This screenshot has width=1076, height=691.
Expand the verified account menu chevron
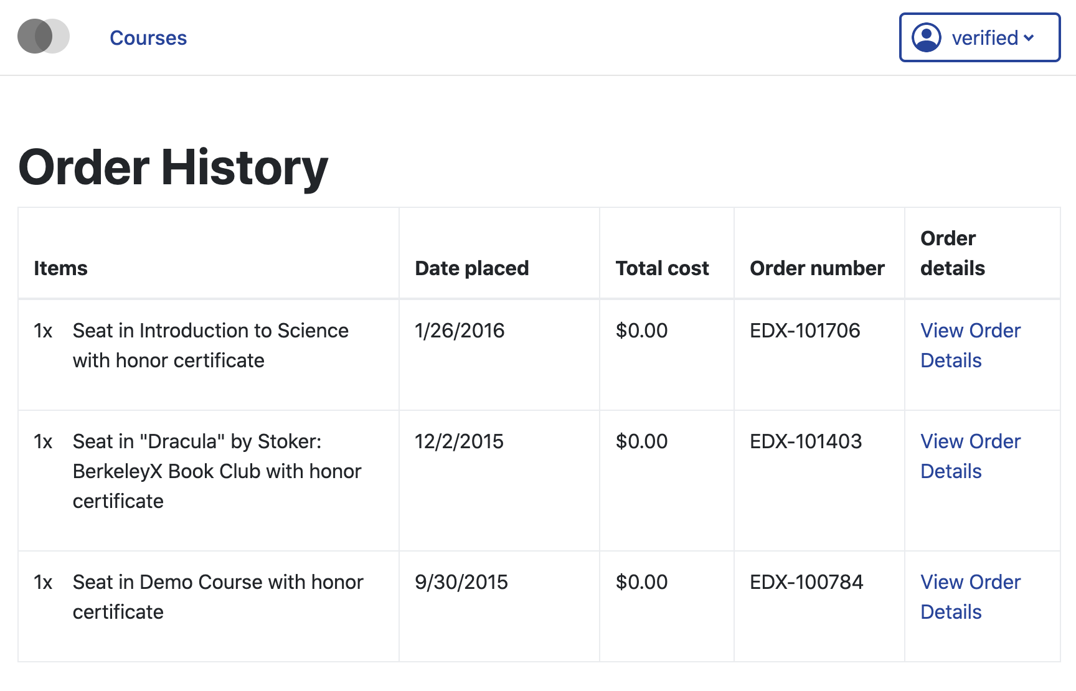click(x=1029, y=38)
